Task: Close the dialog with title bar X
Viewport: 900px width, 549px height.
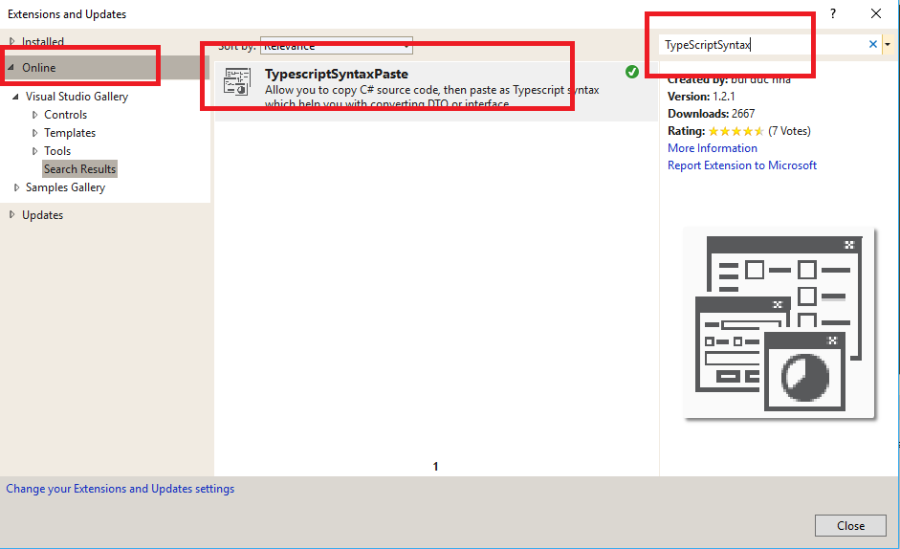Action: (876, 13)
